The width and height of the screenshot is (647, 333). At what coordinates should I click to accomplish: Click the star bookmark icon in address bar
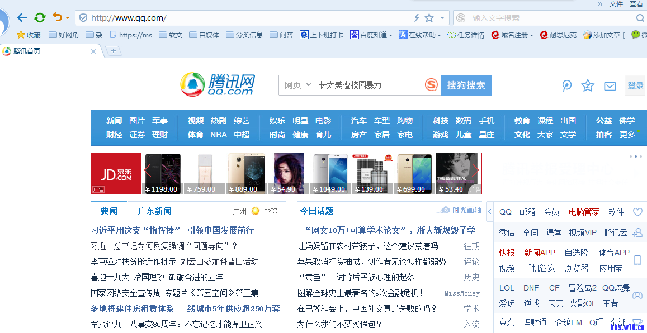coord(429,18)
